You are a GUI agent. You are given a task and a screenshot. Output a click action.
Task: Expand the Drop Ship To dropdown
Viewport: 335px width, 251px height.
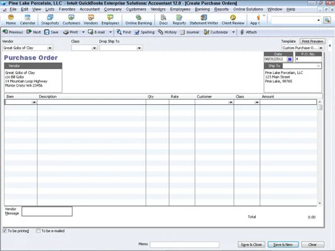pyautogui.click(x=139, y=48)
